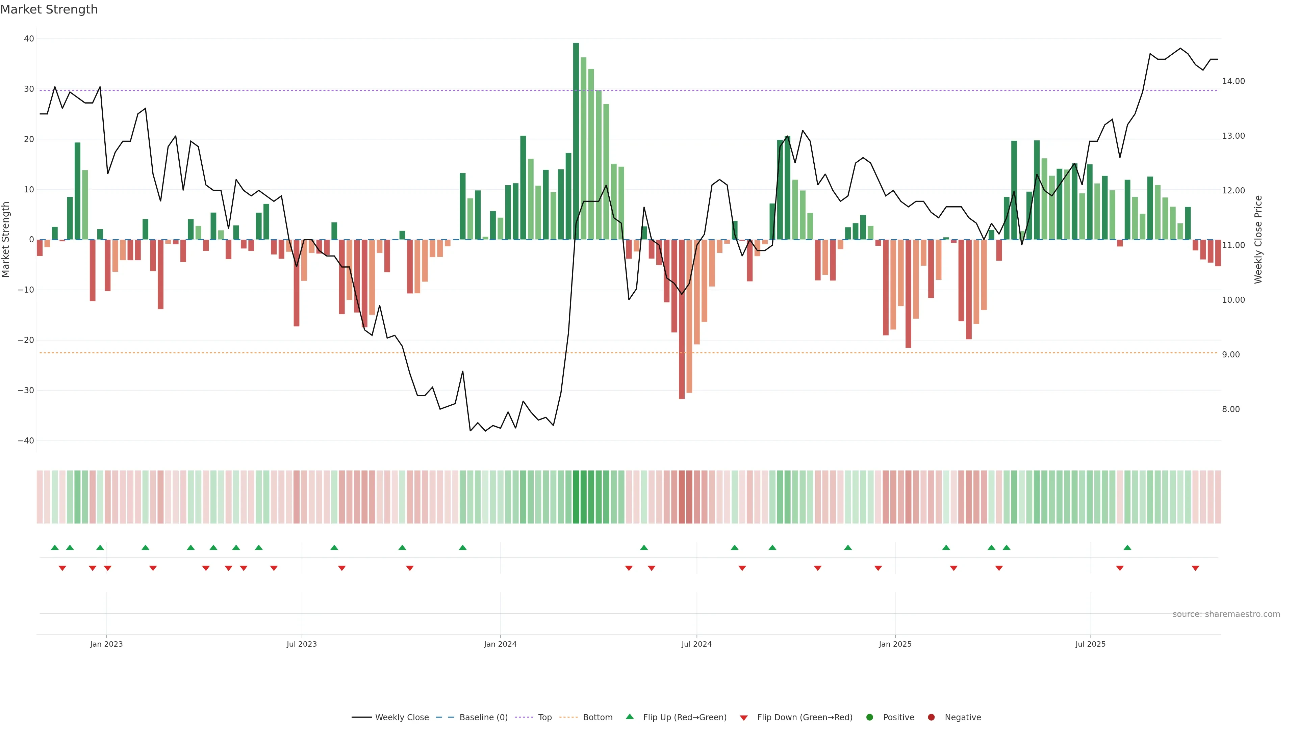Click Flip Down red triangle legend icon

point(744,718)
